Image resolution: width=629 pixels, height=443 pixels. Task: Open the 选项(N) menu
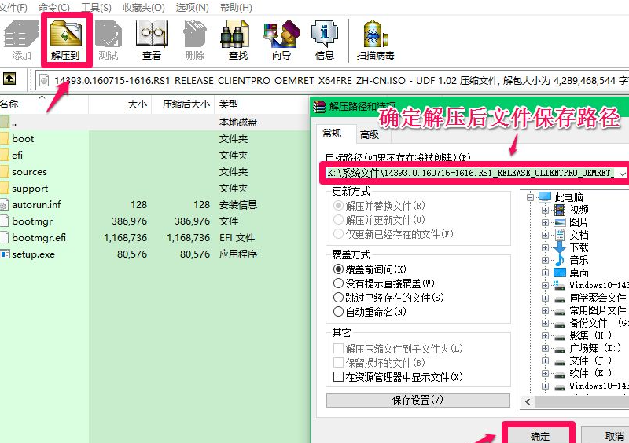(x=190, y=7)
